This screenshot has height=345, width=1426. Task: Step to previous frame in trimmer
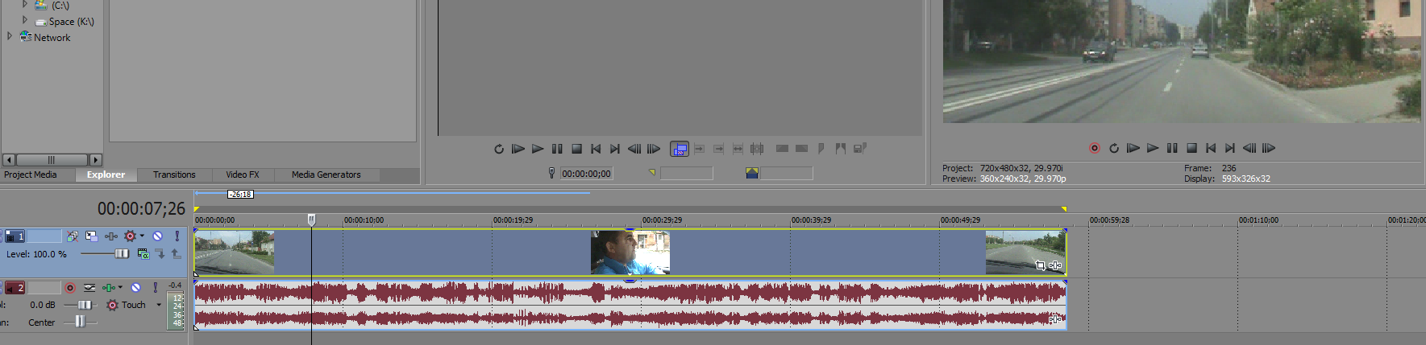click(x=634, y=149)
